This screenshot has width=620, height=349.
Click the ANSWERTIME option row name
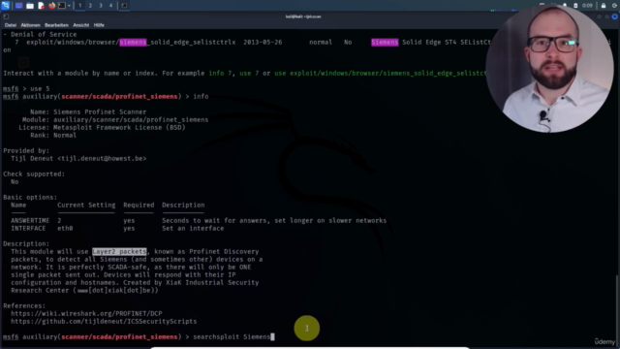30,220
